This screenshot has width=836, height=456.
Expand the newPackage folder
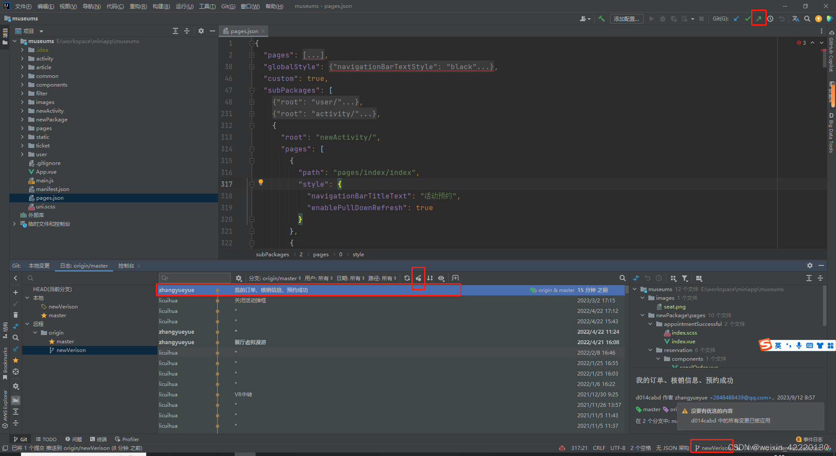point(22,119)
